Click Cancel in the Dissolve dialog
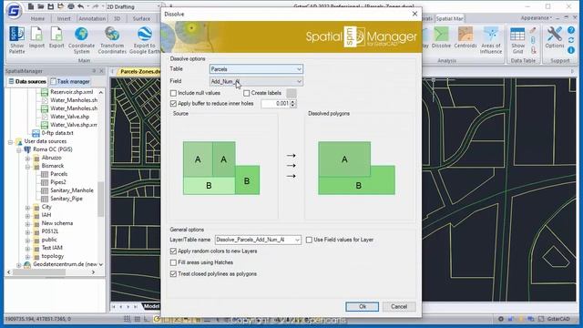The image size is (583, 328). click(399, 306)
